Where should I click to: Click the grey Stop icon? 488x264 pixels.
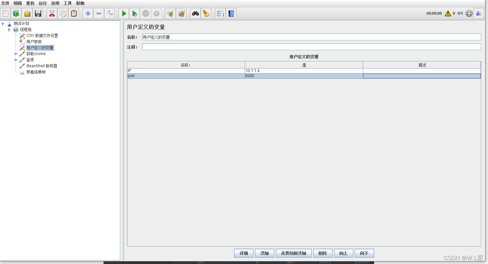coord(146,13)
